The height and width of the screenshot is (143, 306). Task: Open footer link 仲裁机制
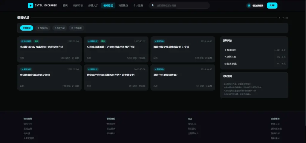coord(275,133)
